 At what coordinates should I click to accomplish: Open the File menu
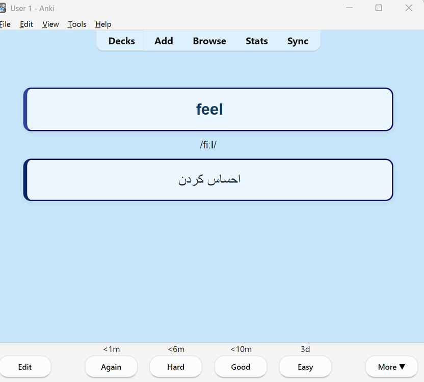5,24
